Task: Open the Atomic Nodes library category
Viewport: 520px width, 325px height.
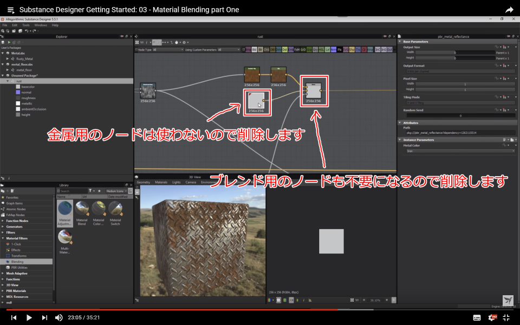Action: tap(16, 209)
